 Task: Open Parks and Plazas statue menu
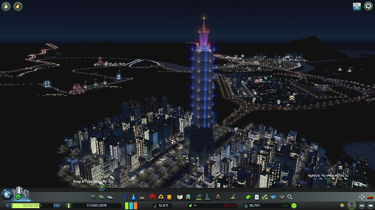(x=199, y=197)
